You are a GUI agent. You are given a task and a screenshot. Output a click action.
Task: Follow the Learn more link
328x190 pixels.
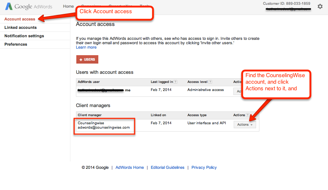pos(86,47)
